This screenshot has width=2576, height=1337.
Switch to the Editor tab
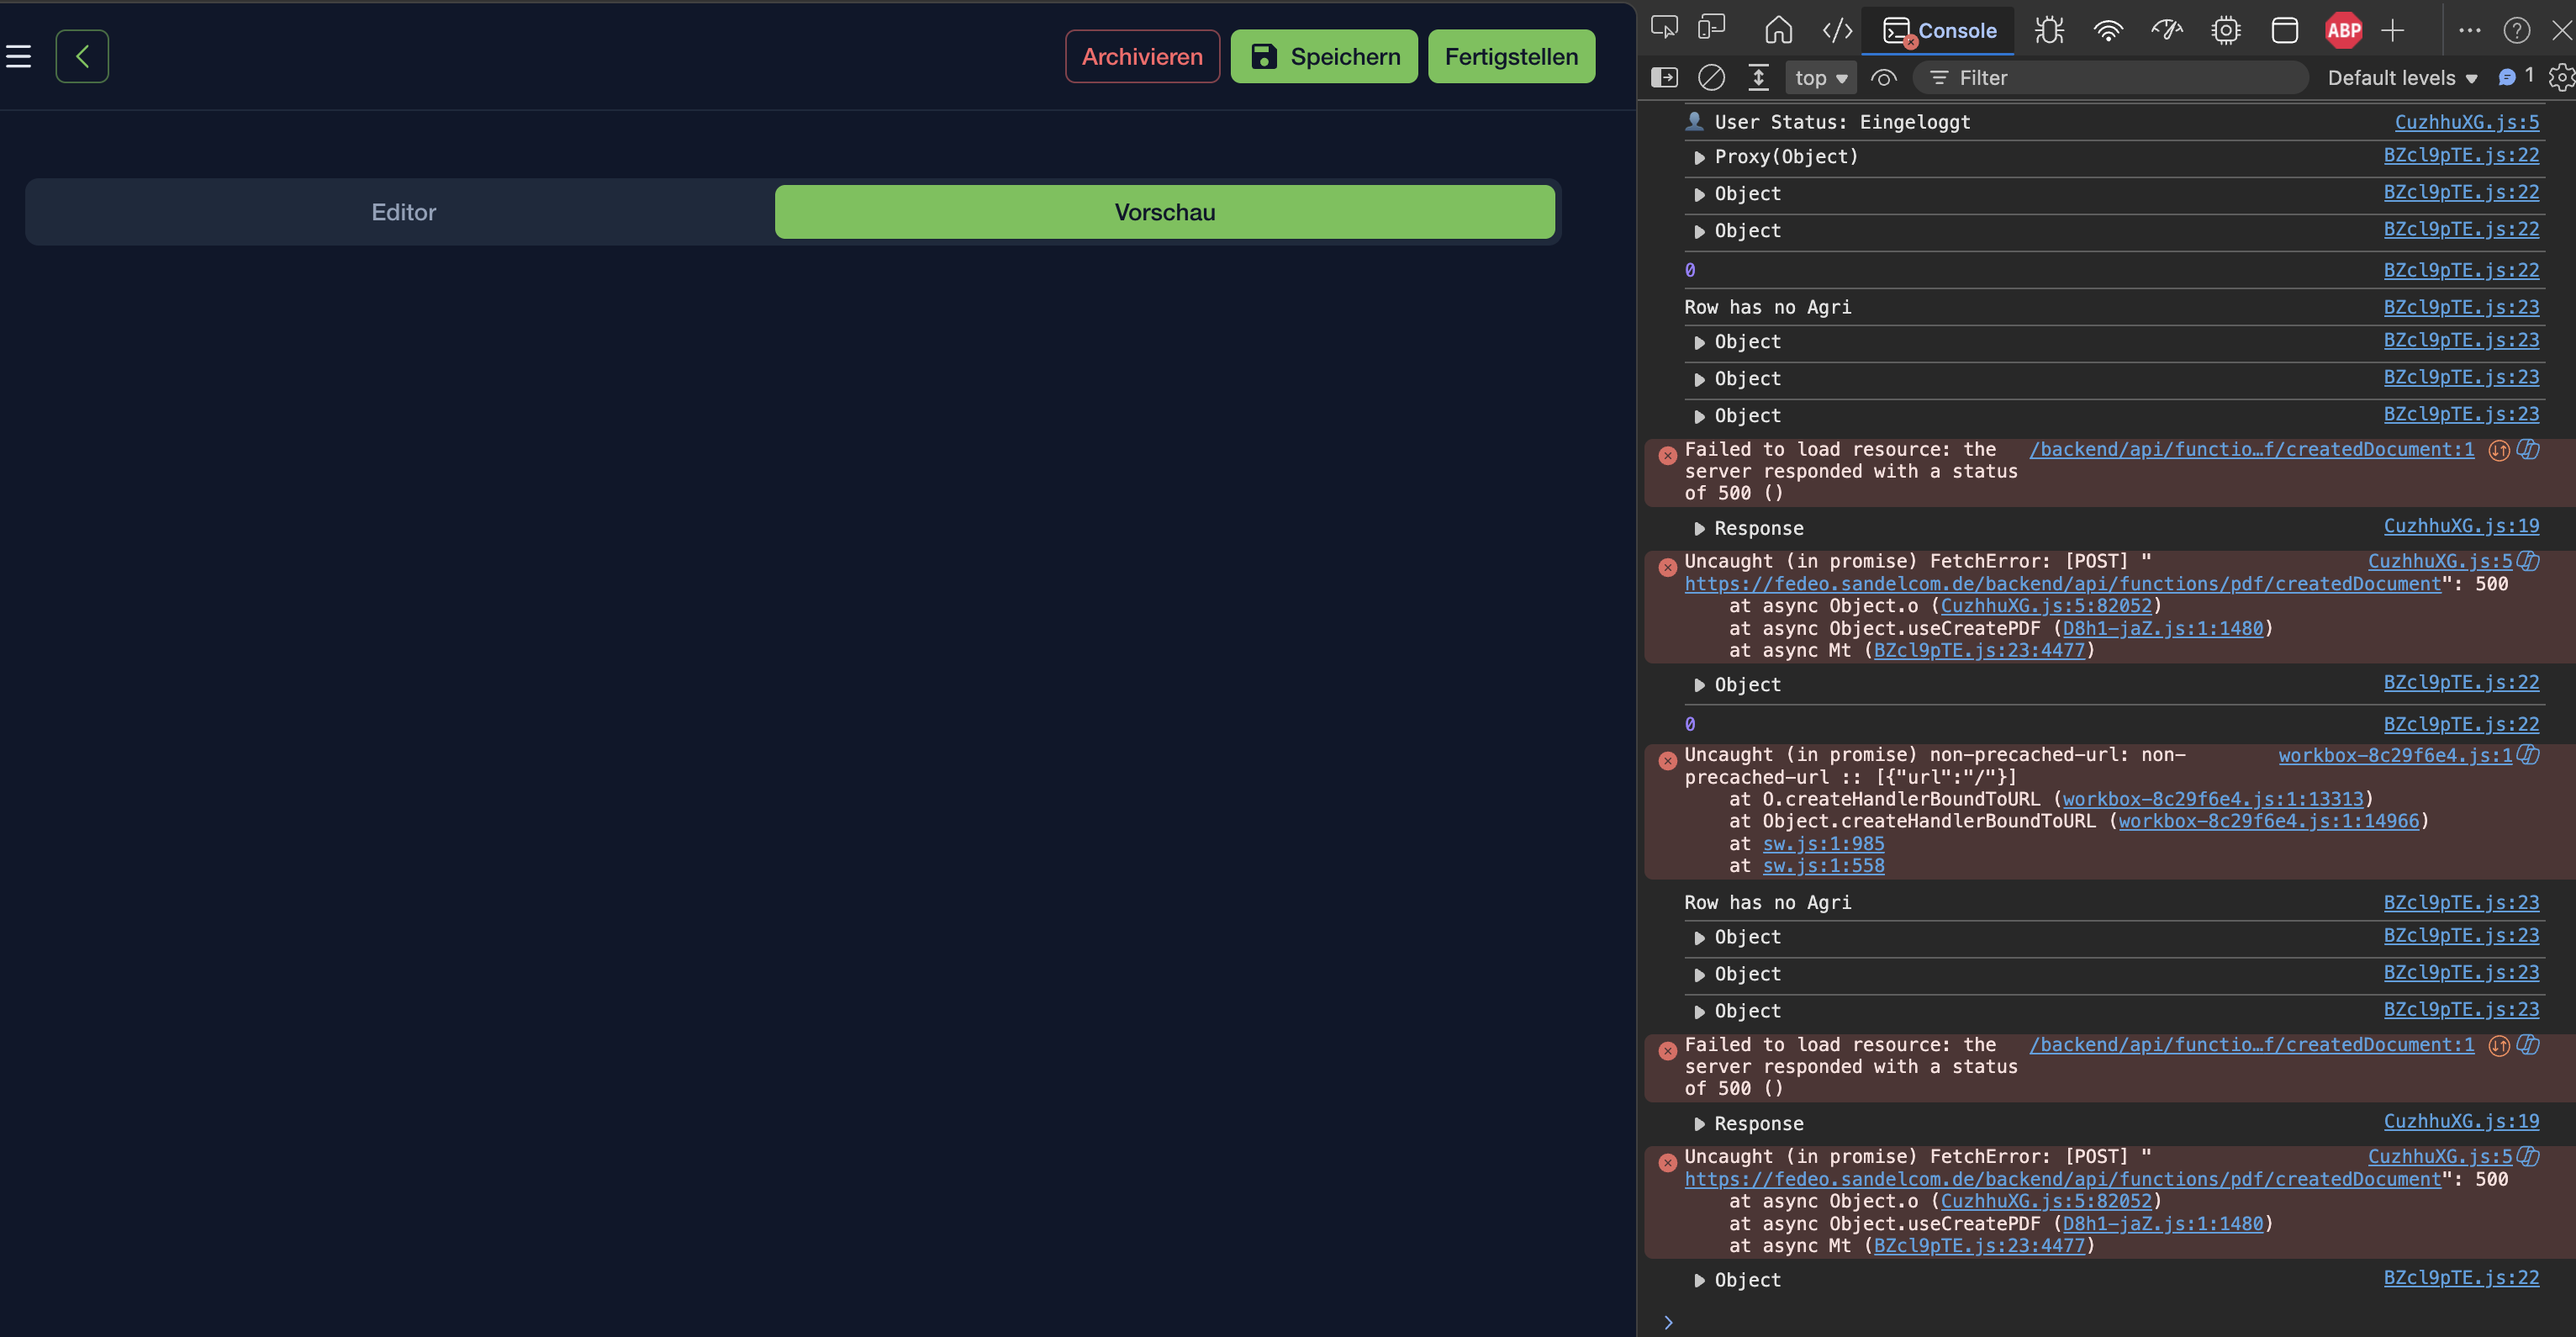click(x=404, y=212)
